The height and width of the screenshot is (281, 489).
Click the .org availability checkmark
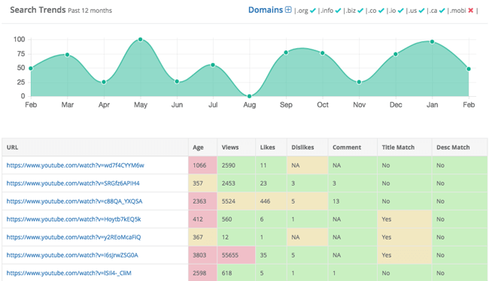point(313,11)
